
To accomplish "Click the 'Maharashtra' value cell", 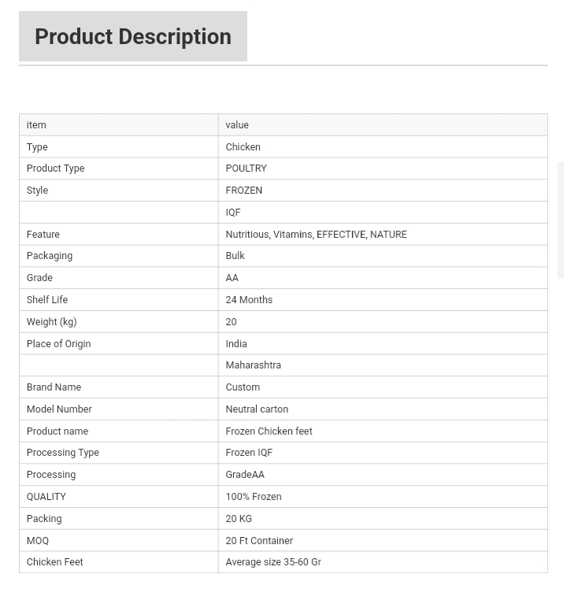I will (383, 365).
